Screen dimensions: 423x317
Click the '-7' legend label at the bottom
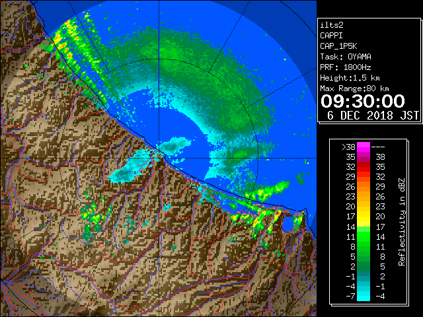[351, 297]
